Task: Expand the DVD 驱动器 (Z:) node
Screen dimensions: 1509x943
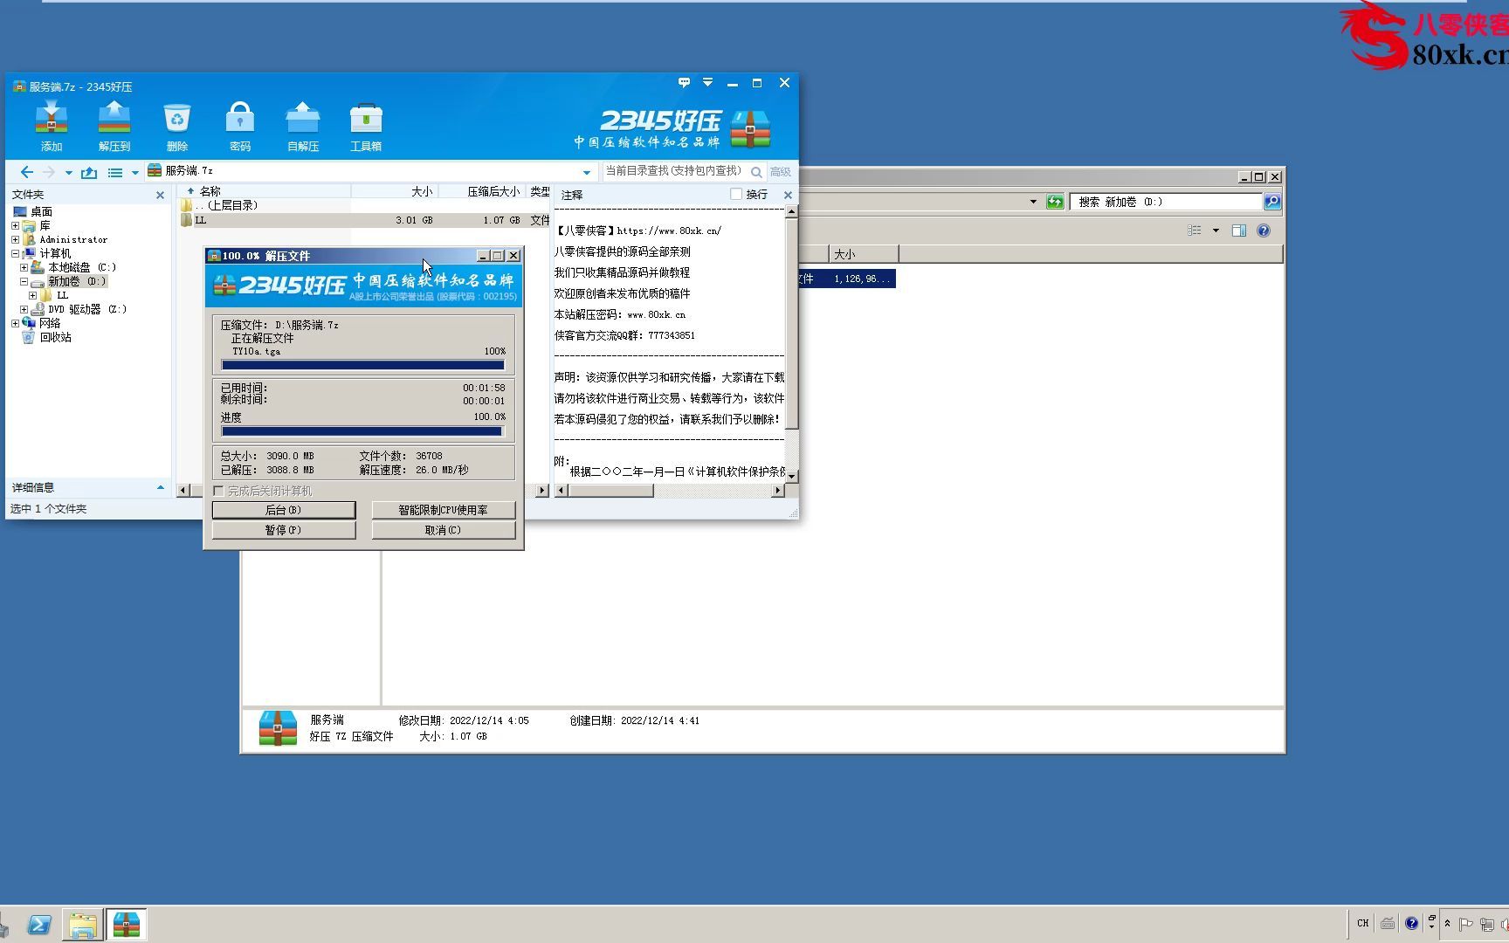Action: coord(24,309)
